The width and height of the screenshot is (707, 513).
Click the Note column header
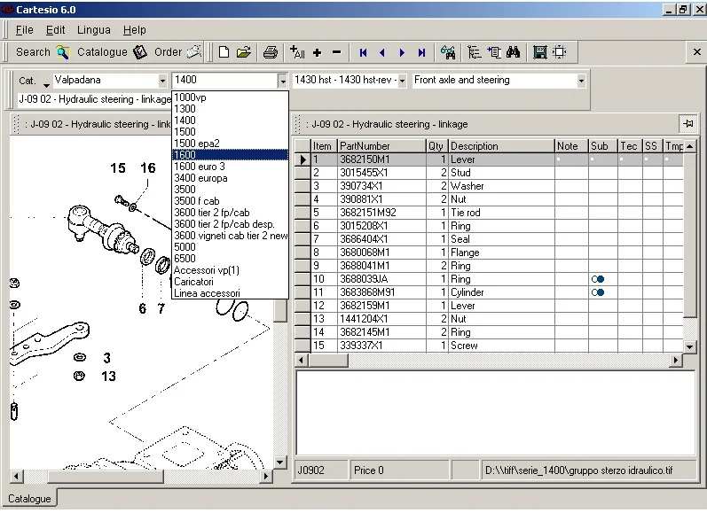click(571, 146)
